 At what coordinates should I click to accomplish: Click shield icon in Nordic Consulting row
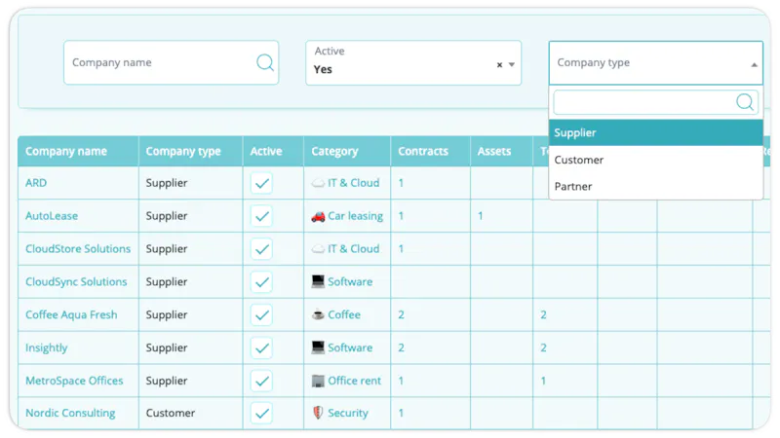click(318, 413)
